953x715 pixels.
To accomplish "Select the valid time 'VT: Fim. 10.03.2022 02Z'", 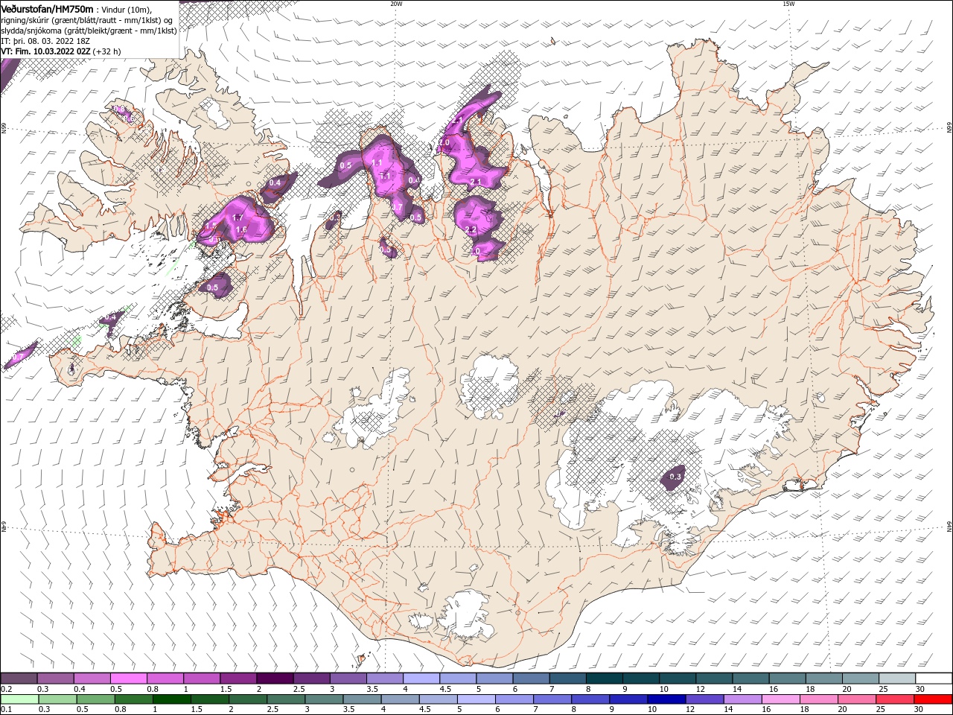I will click(45, 51).
